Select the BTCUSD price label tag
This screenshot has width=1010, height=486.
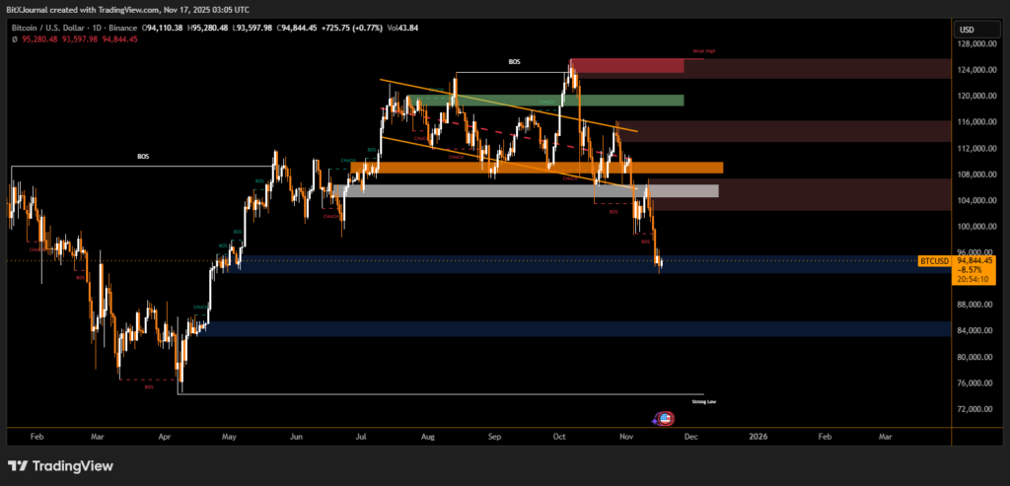[933, 261]
